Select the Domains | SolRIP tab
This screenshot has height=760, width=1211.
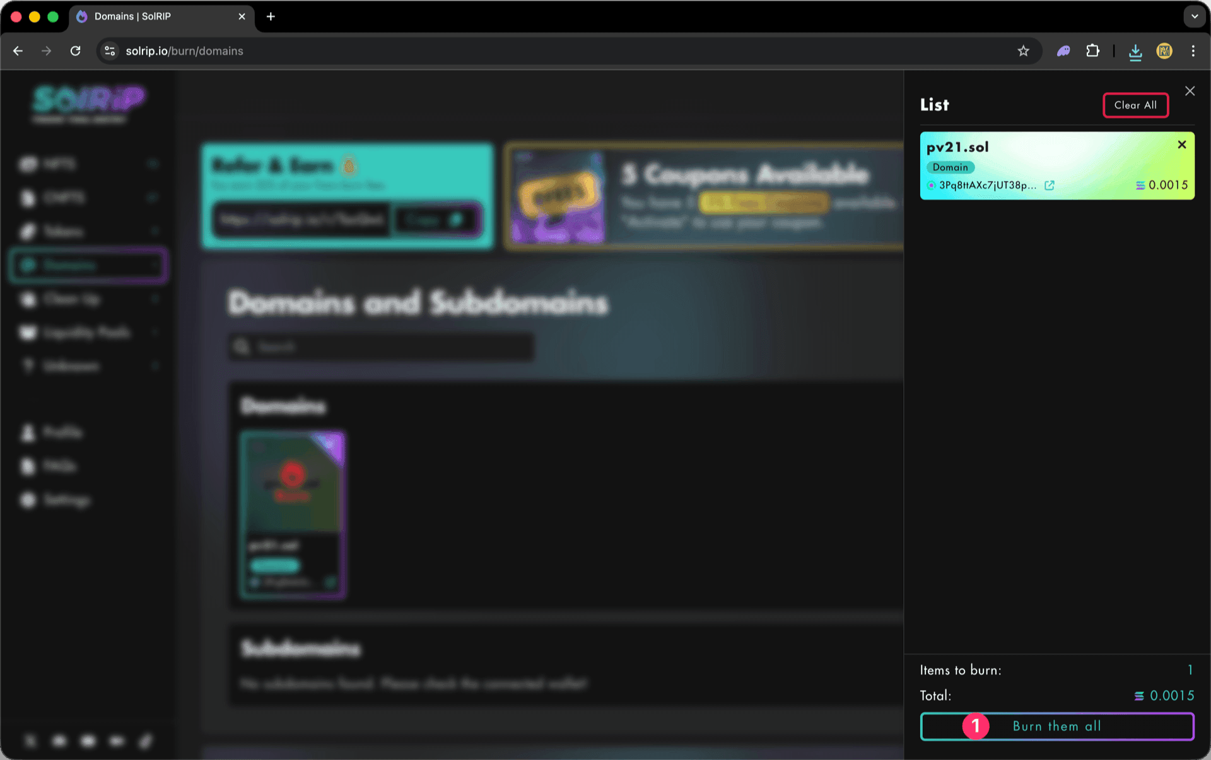tap(161, 17)
